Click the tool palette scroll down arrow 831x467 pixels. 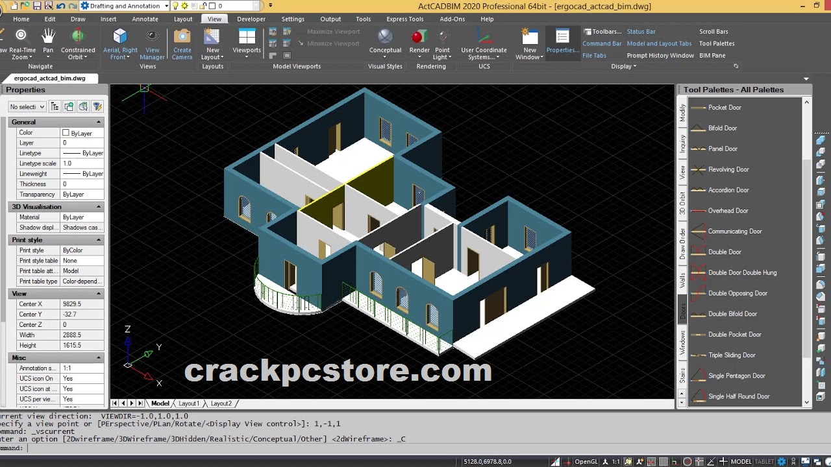(x=807, y=402)
